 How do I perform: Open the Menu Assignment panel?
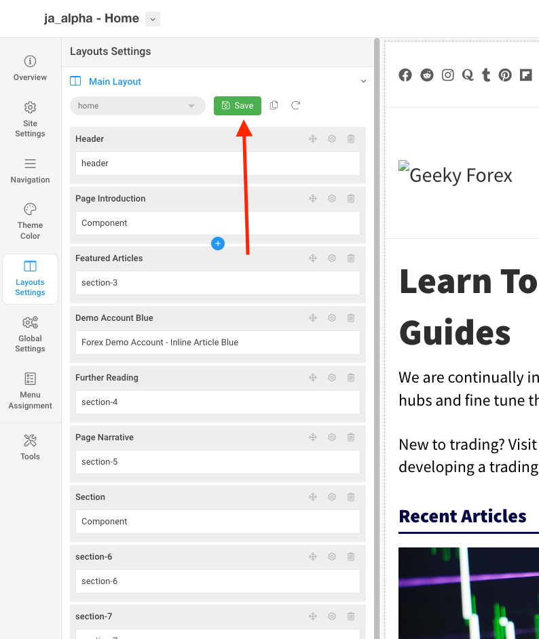[30, 391]
